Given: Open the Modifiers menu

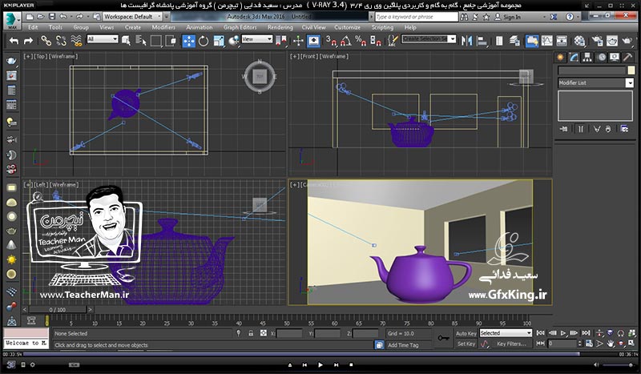Looking at the screenshot, I should 163,27.
